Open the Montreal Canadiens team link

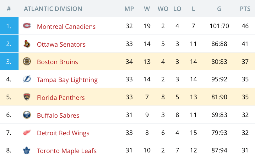pyautogui.click(x=66, y=26)
